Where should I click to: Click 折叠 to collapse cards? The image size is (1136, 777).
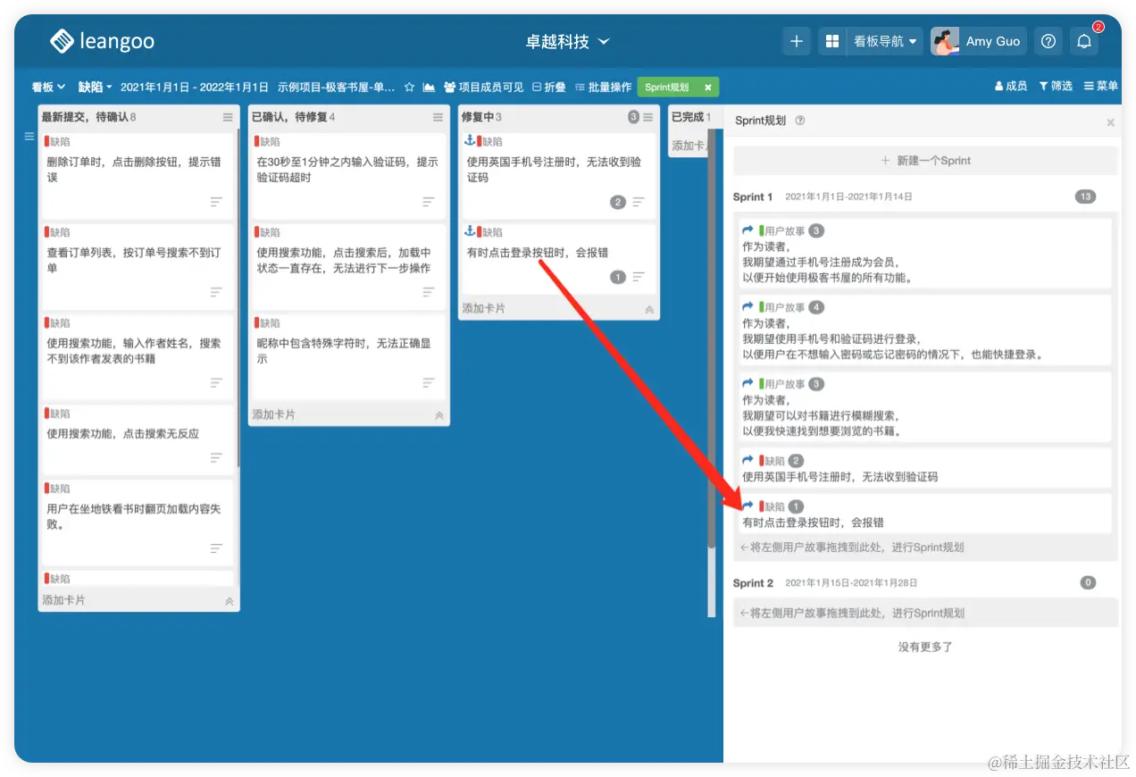pyautogui.click(x=549, y=87)
